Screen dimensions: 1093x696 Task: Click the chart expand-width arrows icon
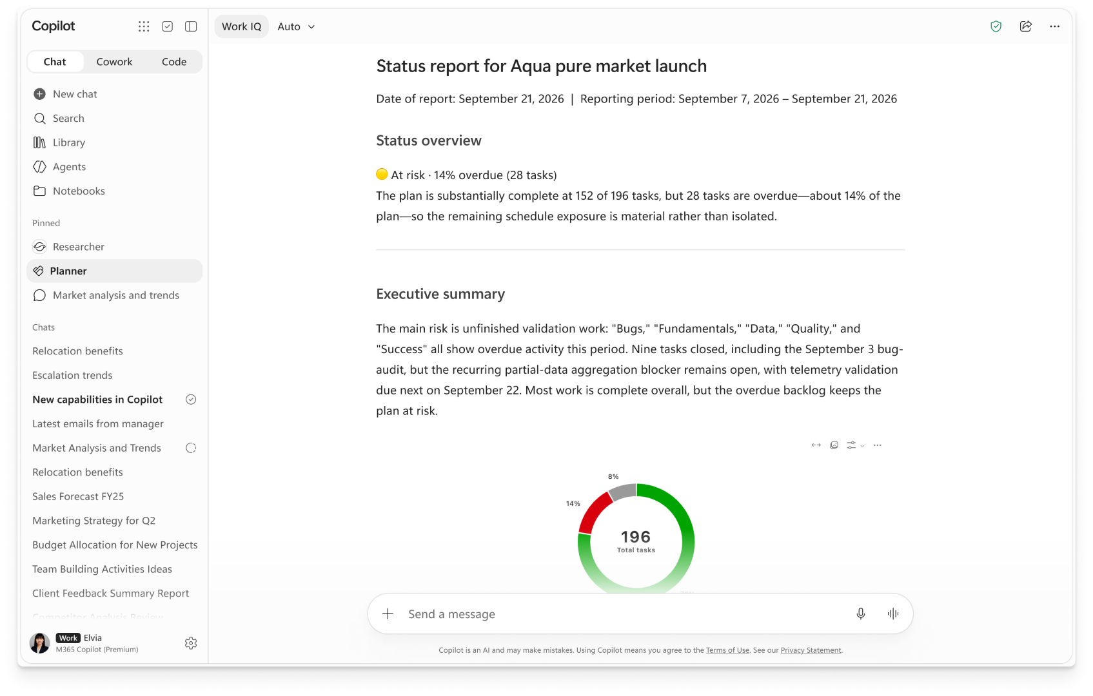[x=816, y=445]
